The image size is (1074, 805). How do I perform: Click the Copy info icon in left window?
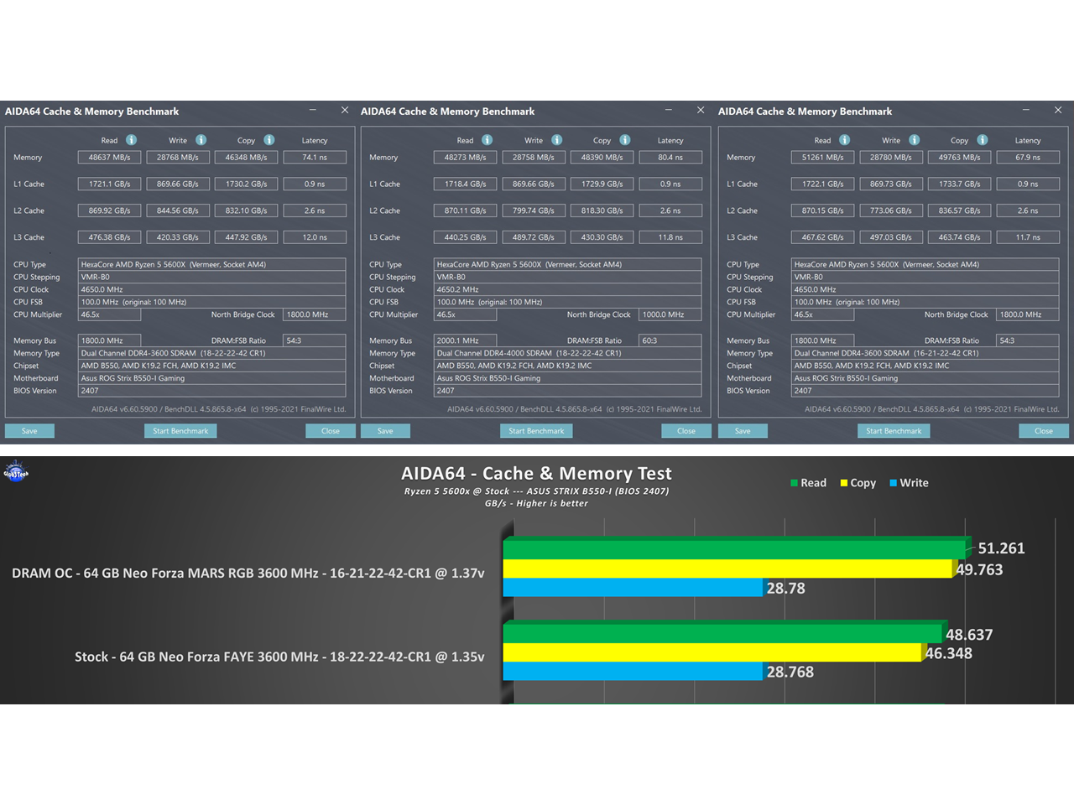point(269,140)
